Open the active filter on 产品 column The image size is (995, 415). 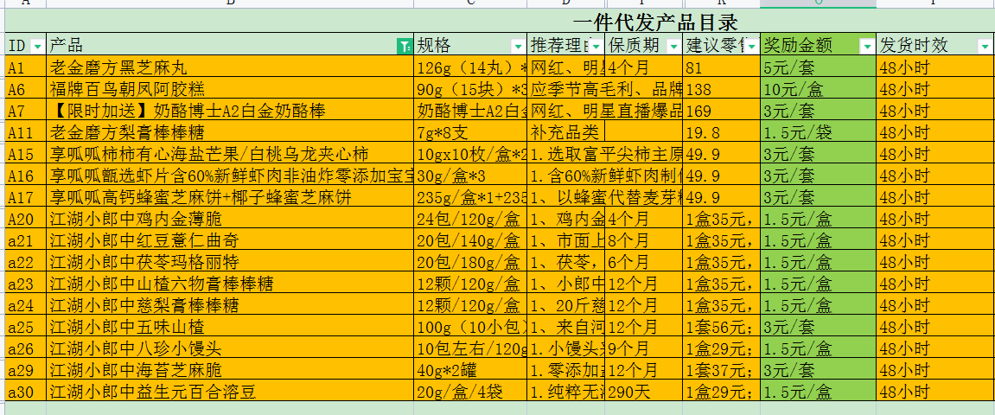(404, 47)
